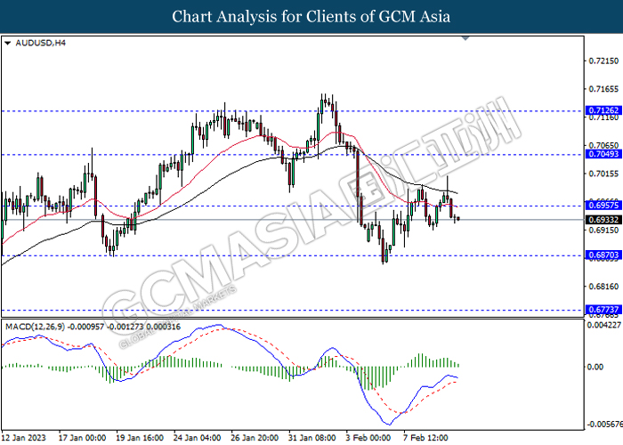The width and height of the screenshot is (623, 445).
Task: Select the 0.71262 resistance level label
Action: 603,110
